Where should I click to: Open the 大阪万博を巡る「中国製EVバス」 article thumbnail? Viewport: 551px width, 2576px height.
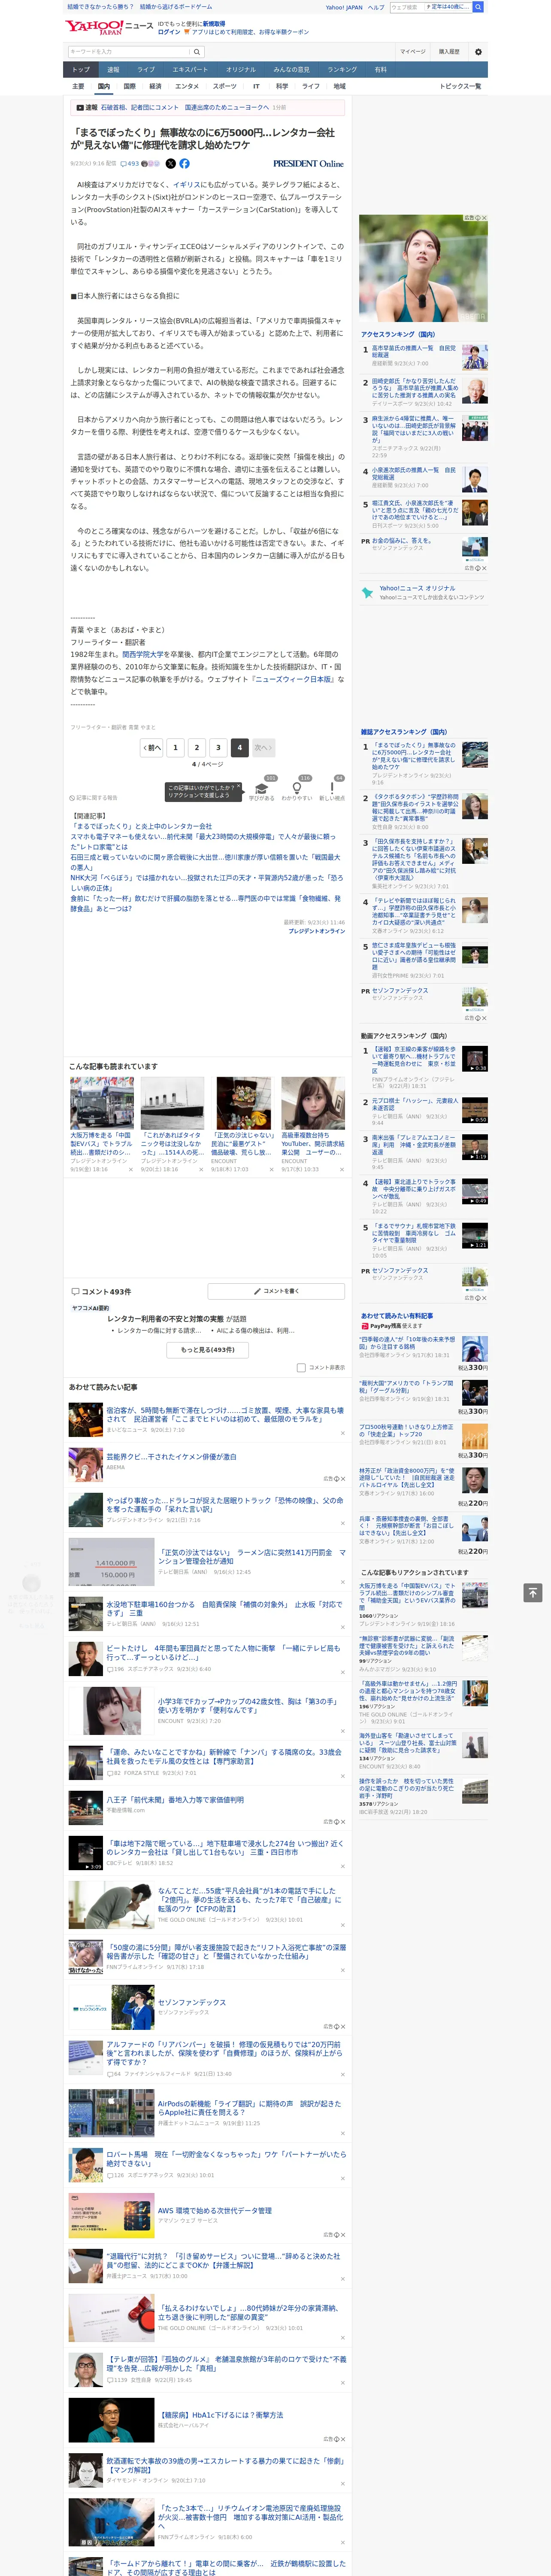(102, 1103)
